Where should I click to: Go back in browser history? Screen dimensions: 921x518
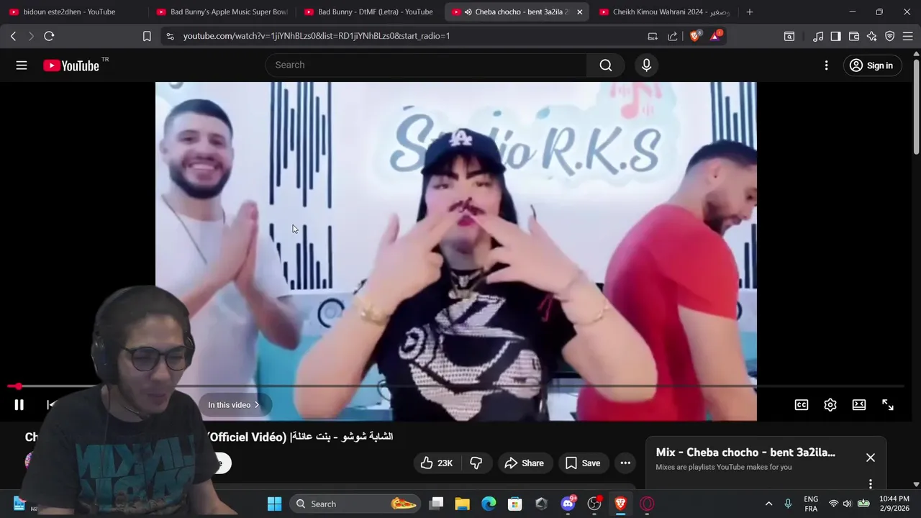click(13, 36)
